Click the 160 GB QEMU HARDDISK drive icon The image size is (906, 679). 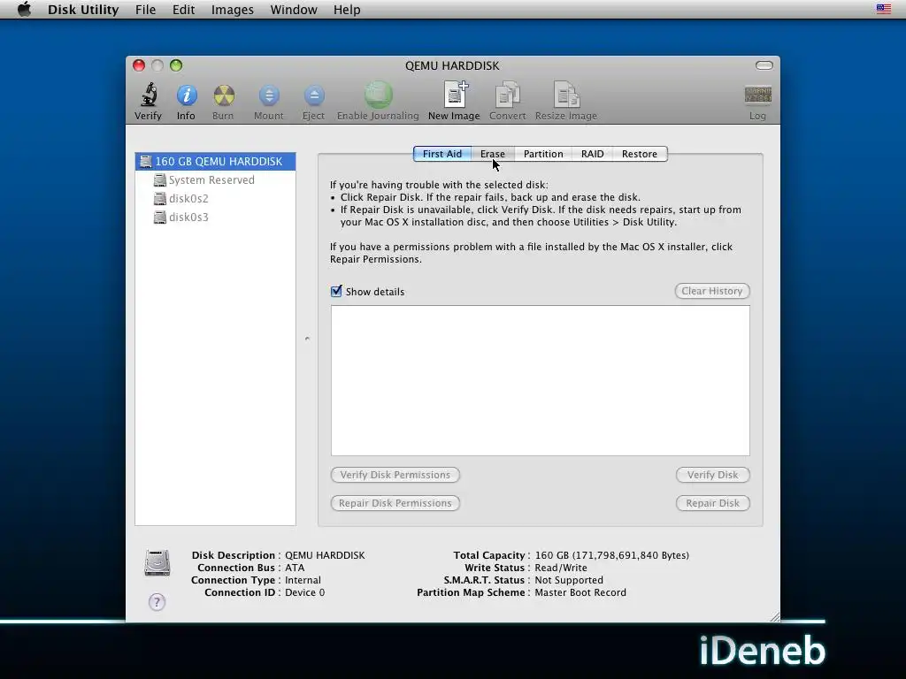tap(146, 162)
